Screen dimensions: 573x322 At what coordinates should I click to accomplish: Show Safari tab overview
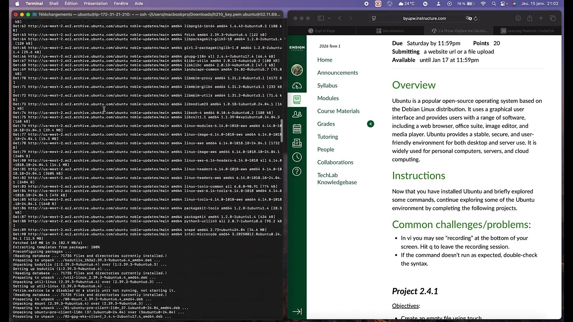[553, 18]
